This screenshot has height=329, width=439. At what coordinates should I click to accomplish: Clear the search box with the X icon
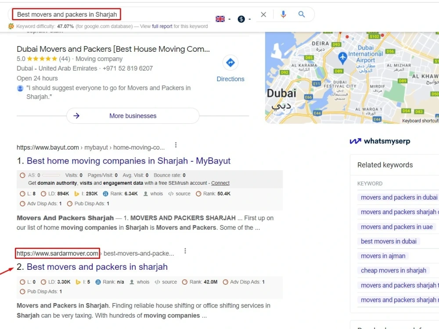pos(263,14)
